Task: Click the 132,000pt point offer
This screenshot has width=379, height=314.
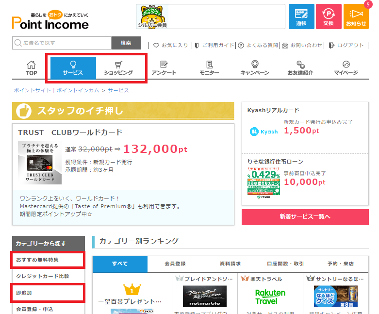Action: pos(155,149)
